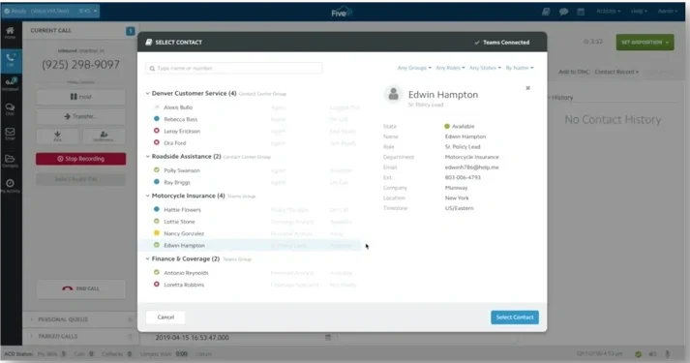
Task: Click Stop Recording
Action: [80, 159]
